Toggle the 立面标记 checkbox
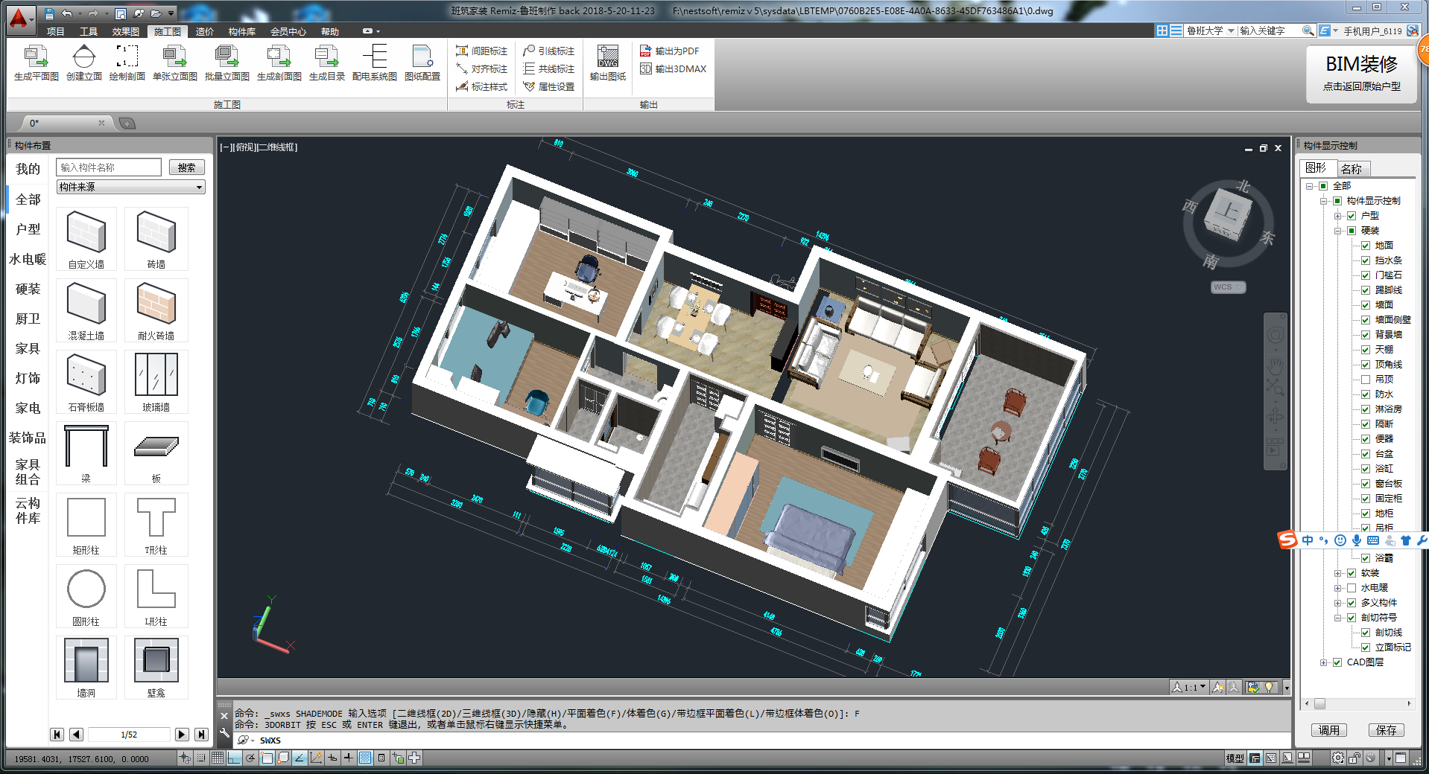The height and width of the screenshot is (774, 1429). tap(1366, 647)
